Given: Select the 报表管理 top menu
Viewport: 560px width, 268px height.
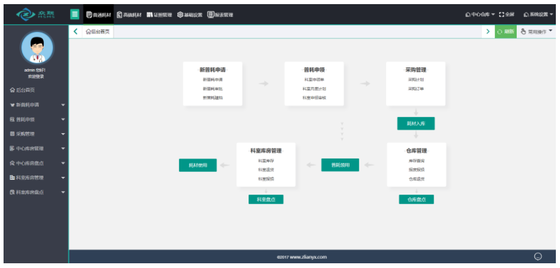Looking at the screenshot, I should 220,15.
